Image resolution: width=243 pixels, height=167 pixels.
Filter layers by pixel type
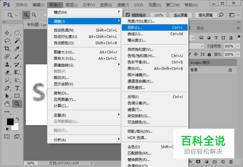click(201, 38)
